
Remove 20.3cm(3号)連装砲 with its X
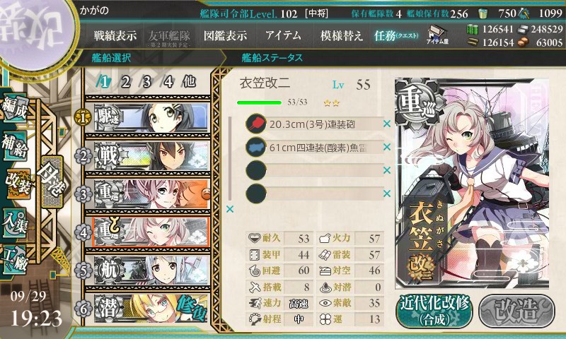[387, 124]
